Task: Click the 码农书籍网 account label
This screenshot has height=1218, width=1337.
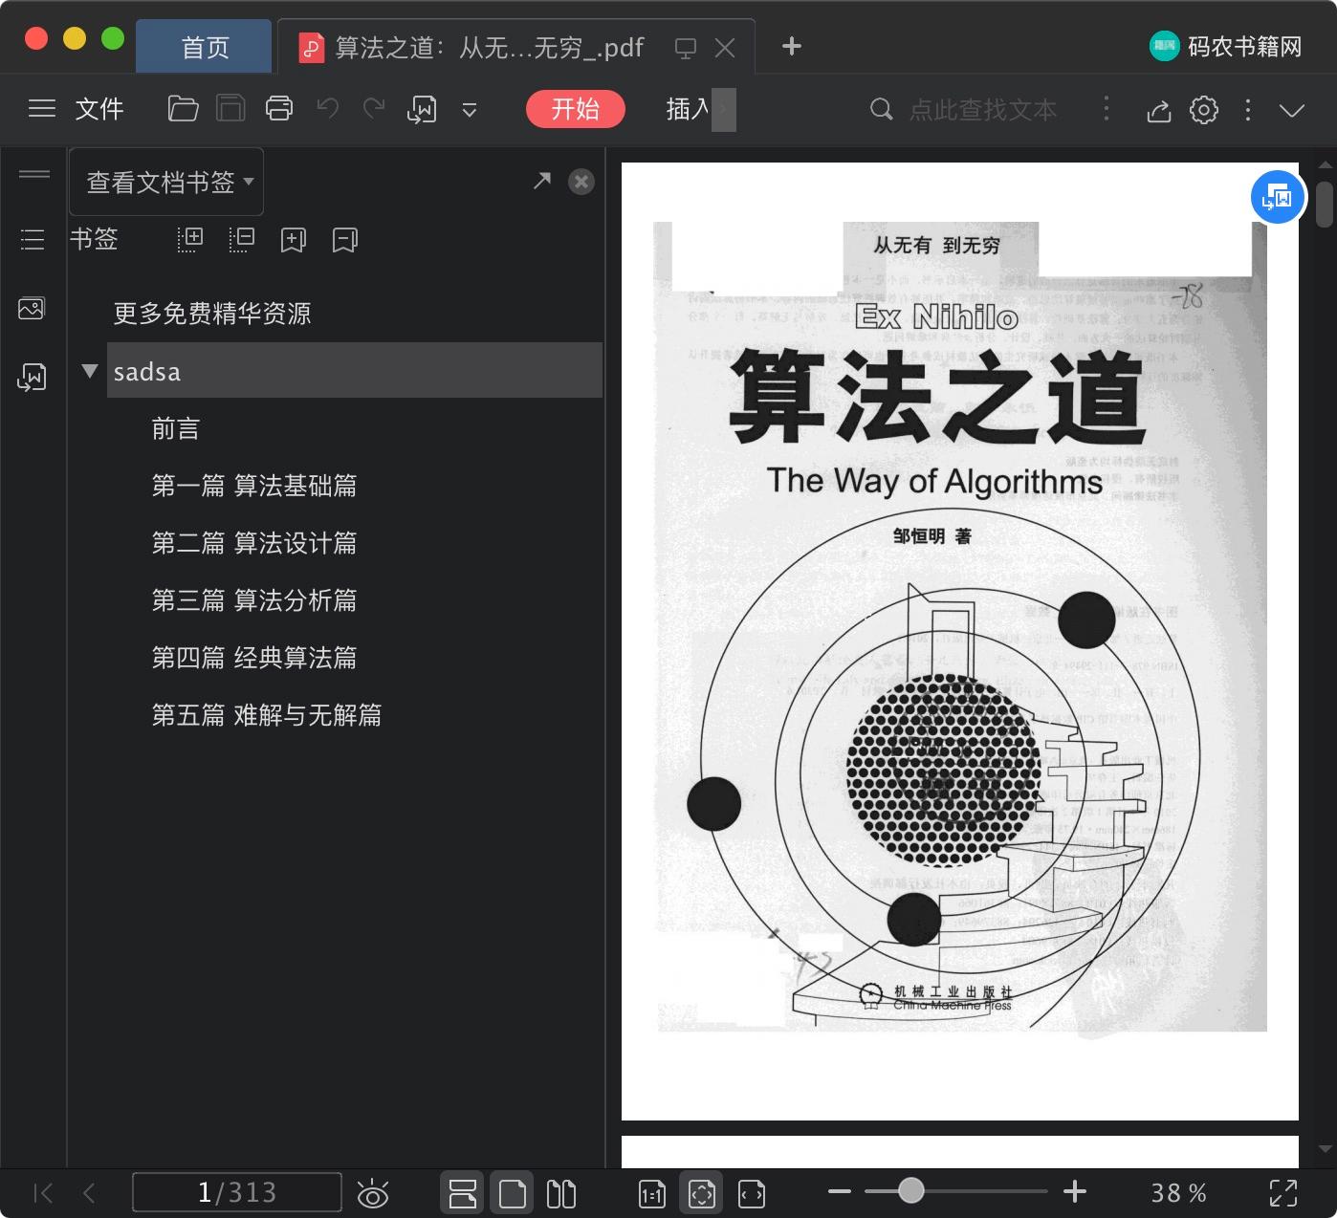Action: coord(1245,47)
